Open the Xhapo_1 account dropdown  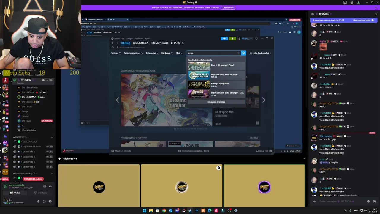tap(247, 38)
